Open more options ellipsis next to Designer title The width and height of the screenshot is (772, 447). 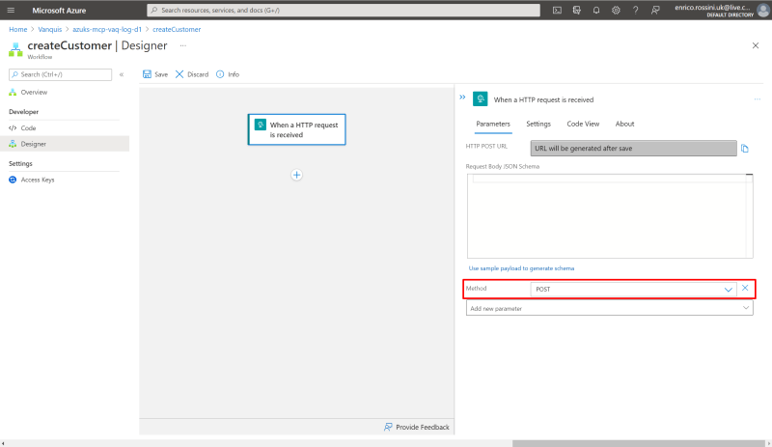183,45
